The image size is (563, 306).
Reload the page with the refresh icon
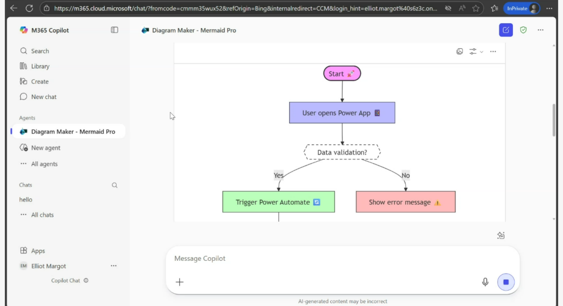coord(30,8)
